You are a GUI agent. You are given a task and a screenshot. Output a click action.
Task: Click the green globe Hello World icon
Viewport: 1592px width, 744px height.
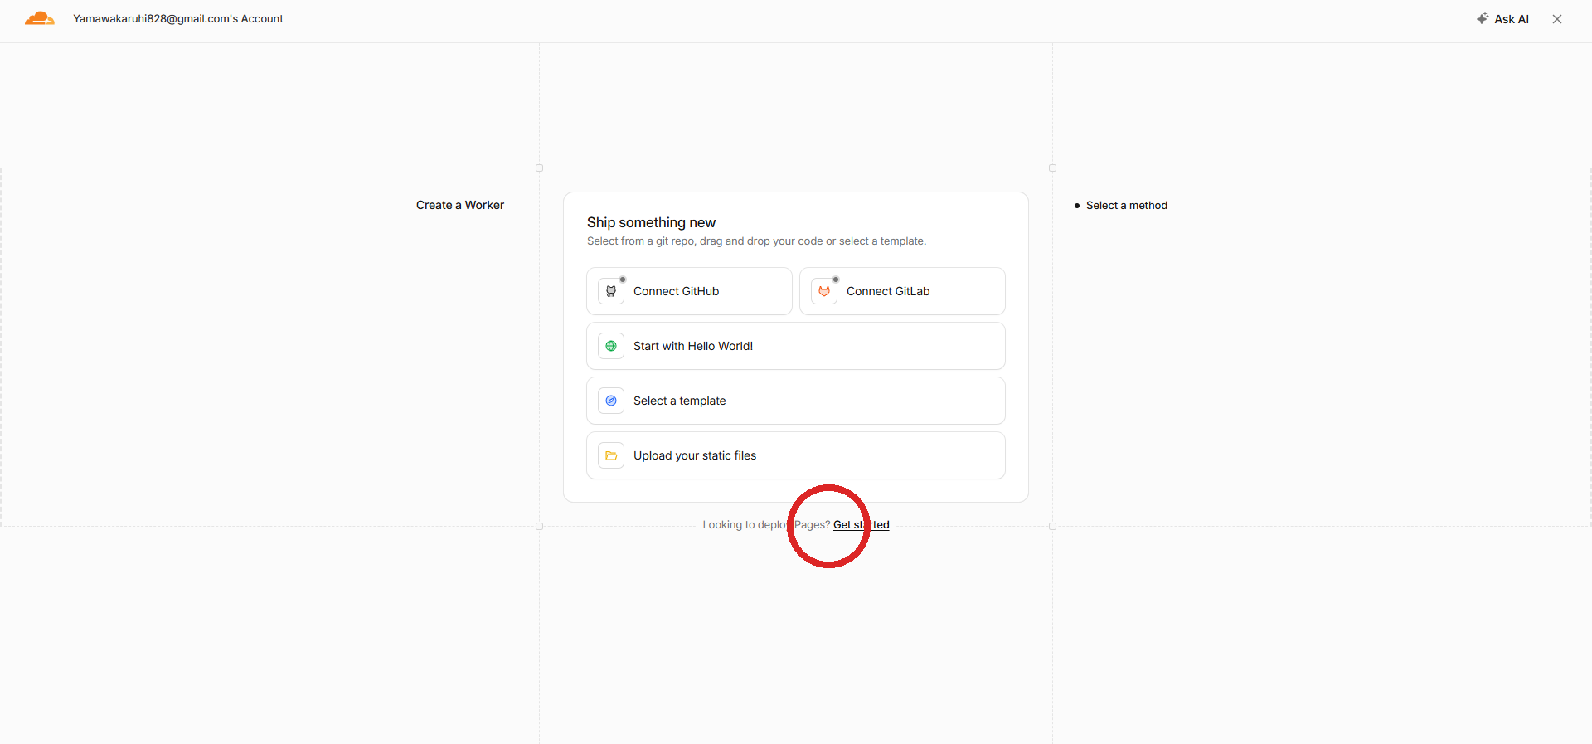(x=611, y=346)
